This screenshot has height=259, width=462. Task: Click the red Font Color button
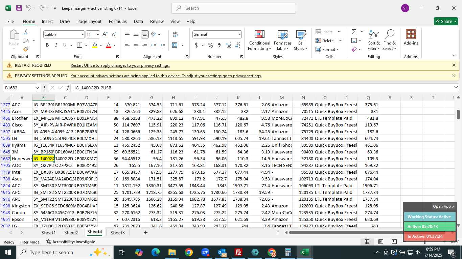[x=109, y=45]
